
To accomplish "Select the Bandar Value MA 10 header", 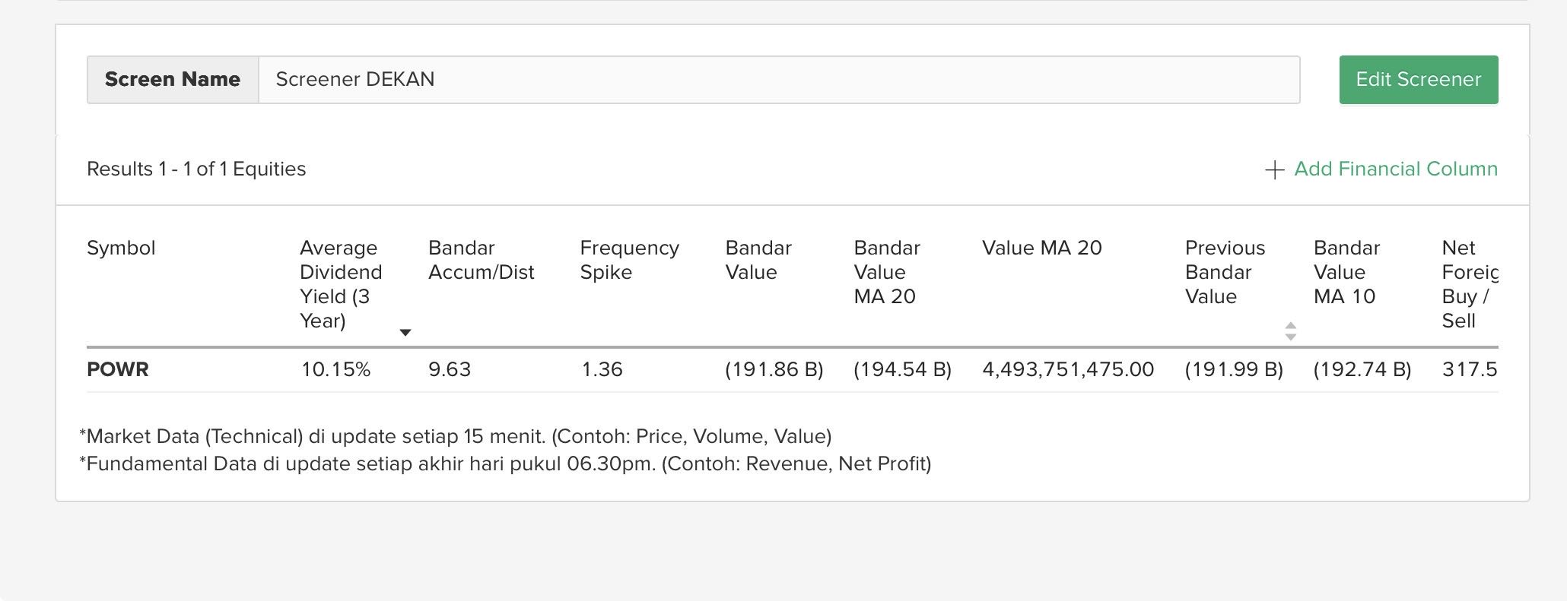I will pos(1346,272).
